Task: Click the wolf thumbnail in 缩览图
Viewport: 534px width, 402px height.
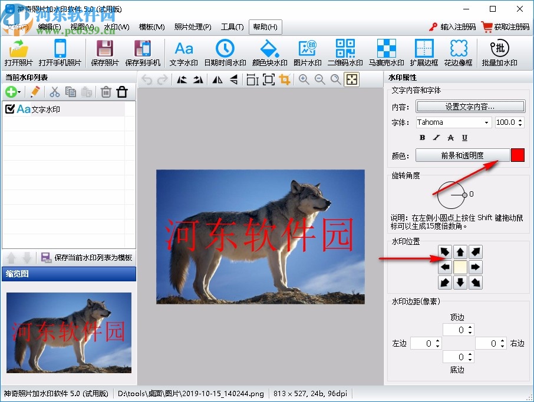Action: [x=69, y=333]
